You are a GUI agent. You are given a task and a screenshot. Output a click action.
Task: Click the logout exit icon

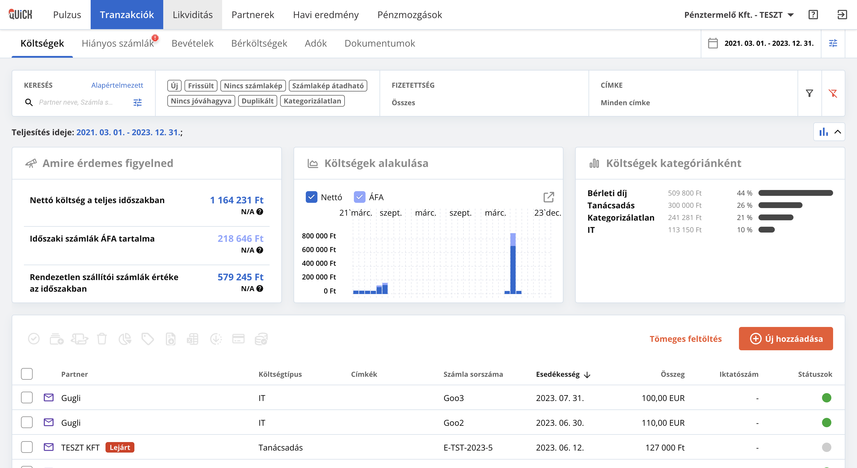[842, 15]
